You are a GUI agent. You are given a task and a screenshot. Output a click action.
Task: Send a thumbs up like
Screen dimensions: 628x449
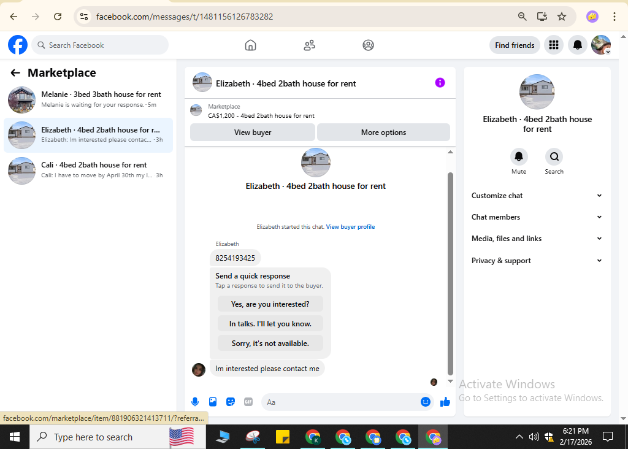(445, 402)
